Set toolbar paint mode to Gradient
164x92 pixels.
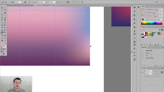click(3, 49)
